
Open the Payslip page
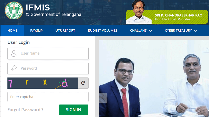[36, 31]
